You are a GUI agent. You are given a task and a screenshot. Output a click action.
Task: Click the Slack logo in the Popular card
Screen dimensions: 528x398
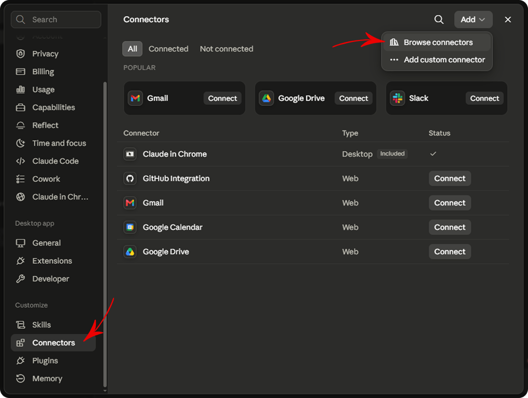tap(397, 98)
